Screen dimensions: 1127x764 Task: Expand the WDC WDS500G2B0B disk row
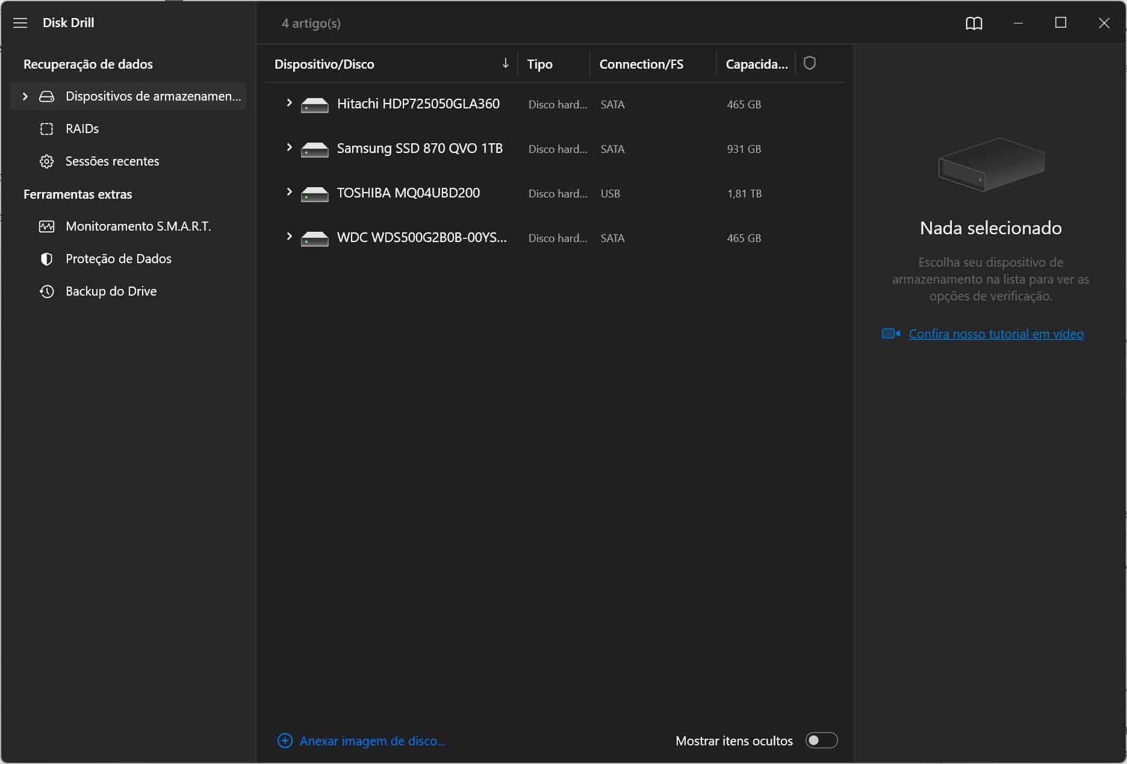[x=289, y=237]
